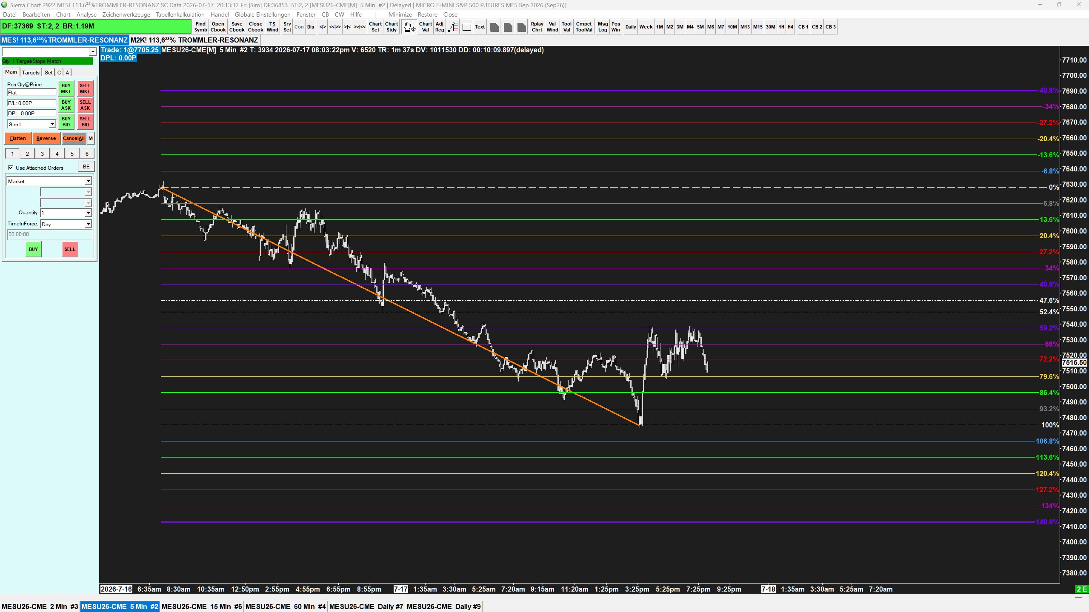Click the second gray page icon
Viewport: 1089px width, 612px height.
(x=508, y=27)
